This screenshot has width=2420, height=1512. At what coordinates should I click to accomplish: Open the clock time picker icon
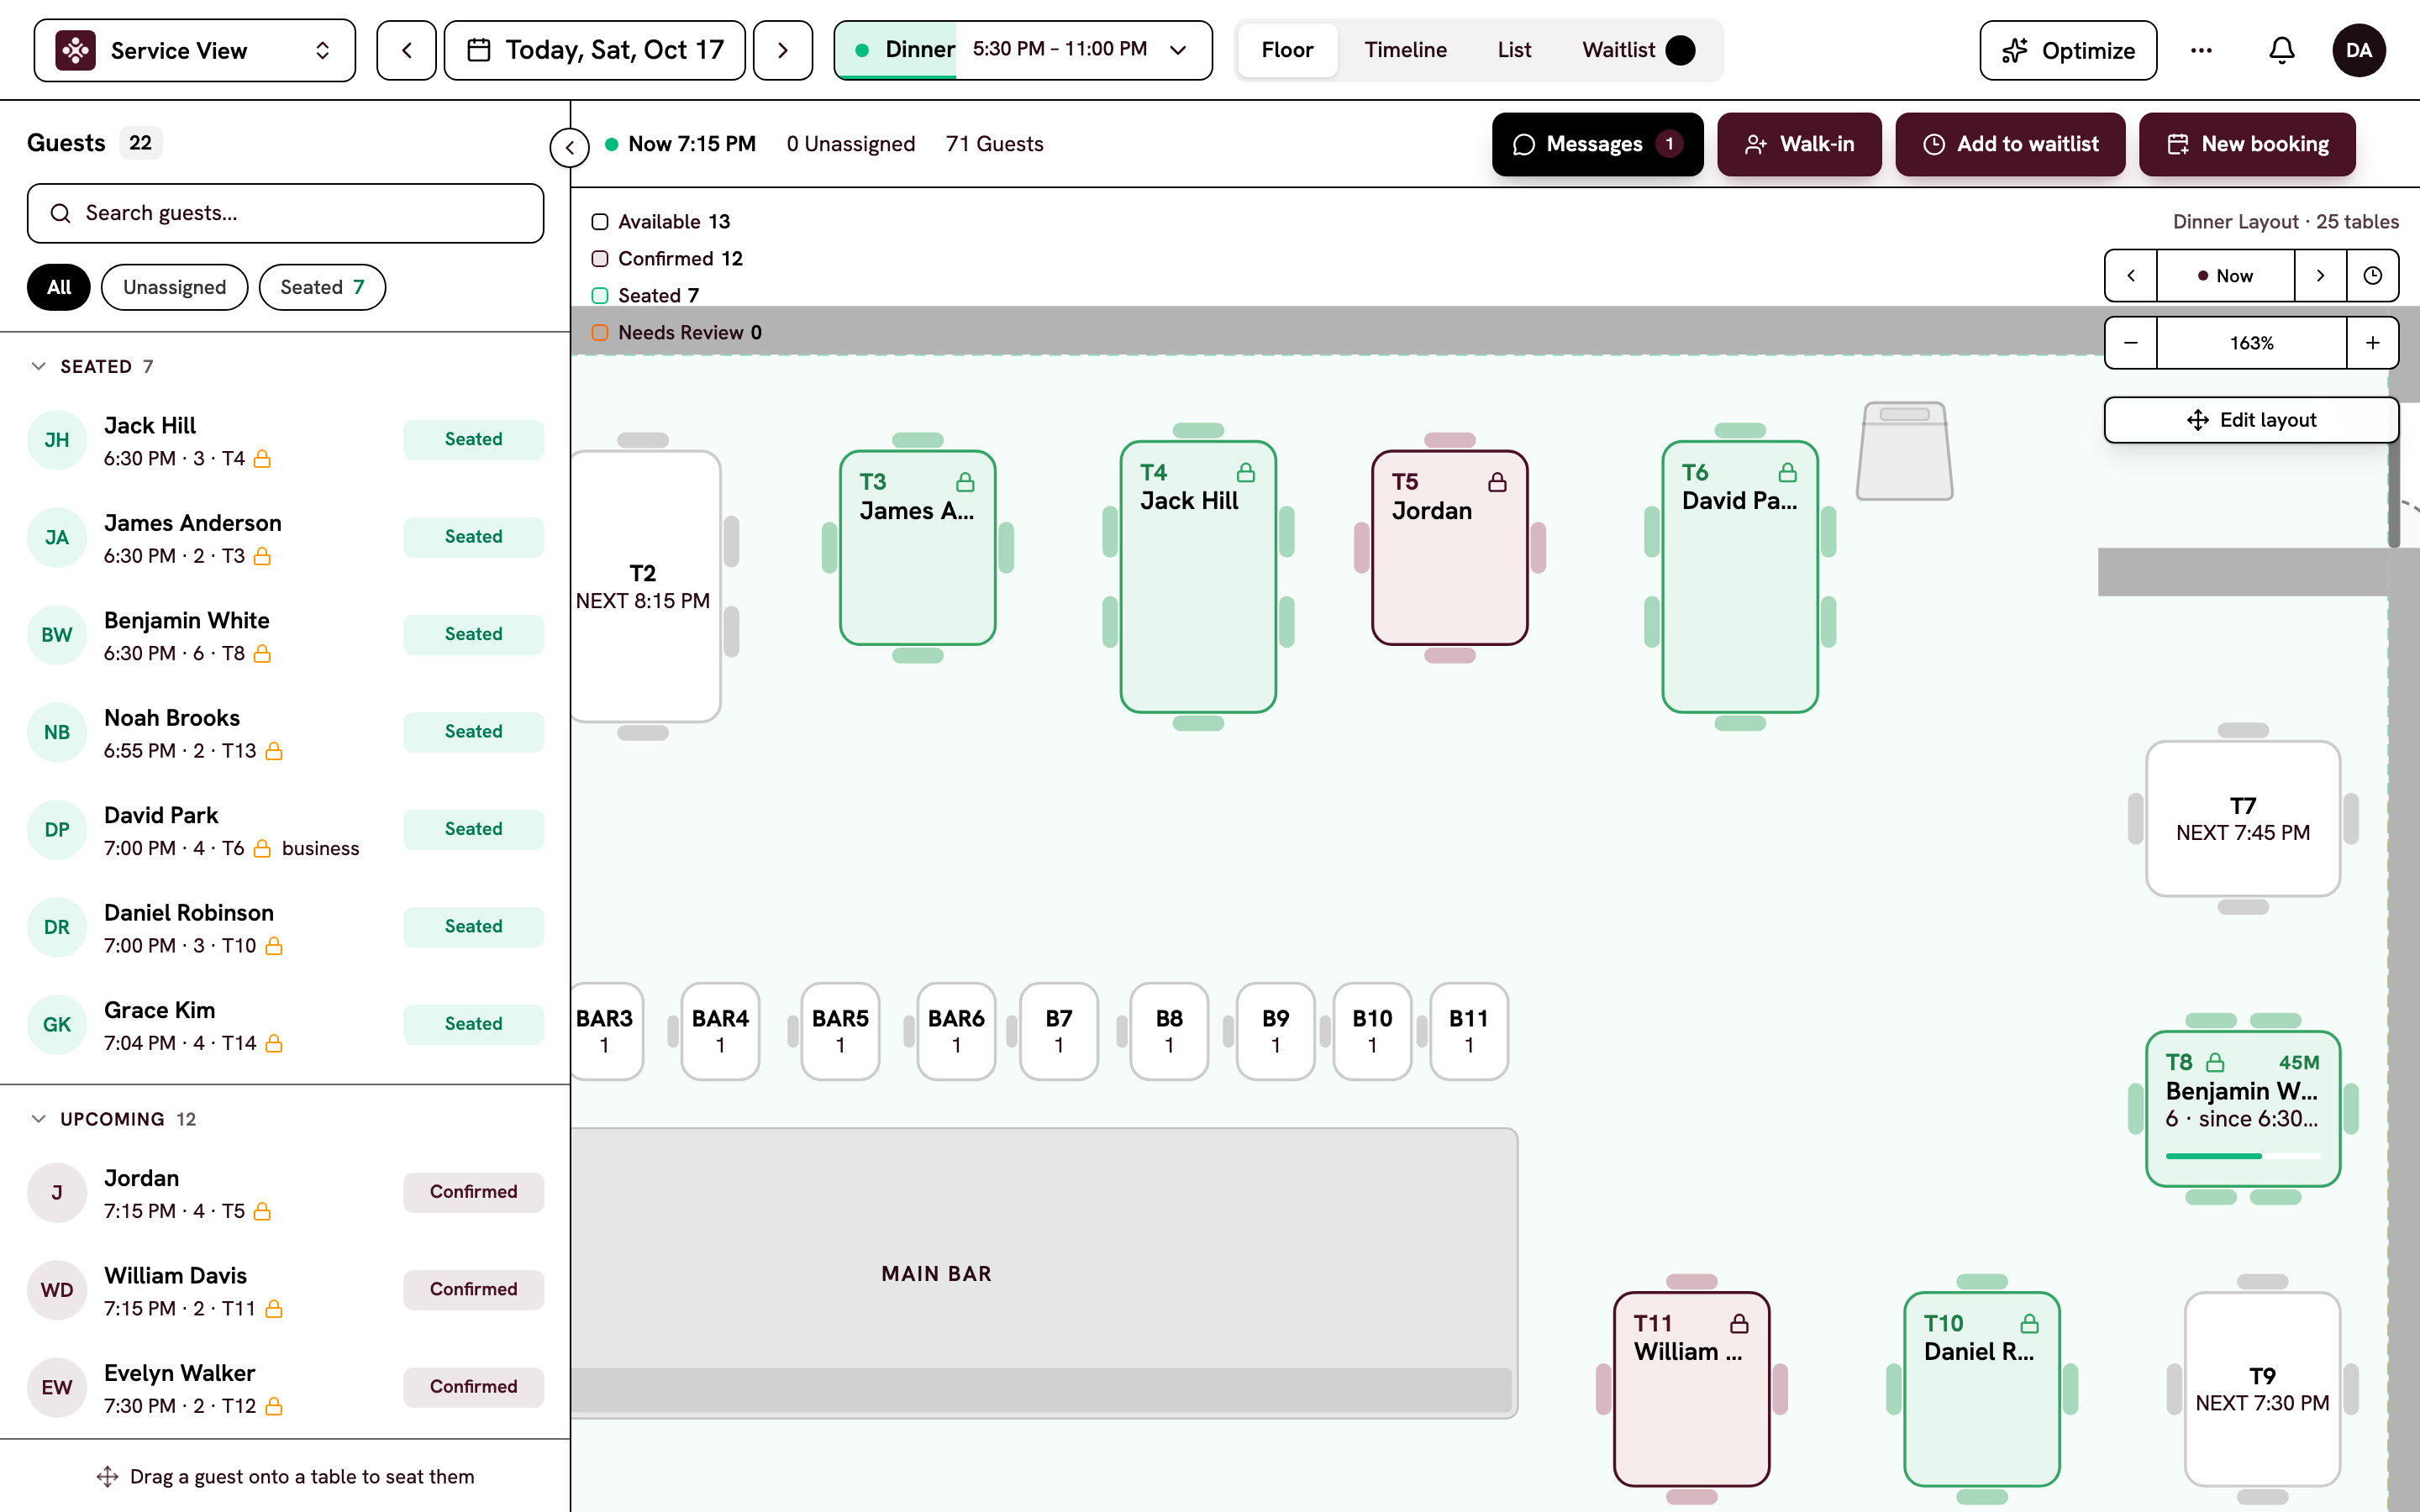tap(2372, 276)
